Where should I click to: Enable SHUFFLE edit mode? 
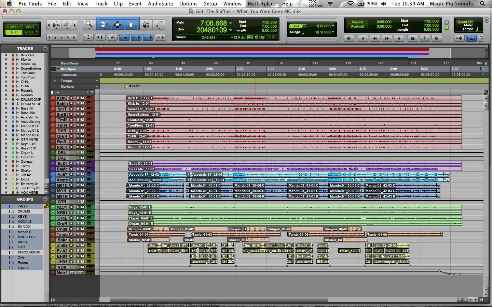click(13, 27)
